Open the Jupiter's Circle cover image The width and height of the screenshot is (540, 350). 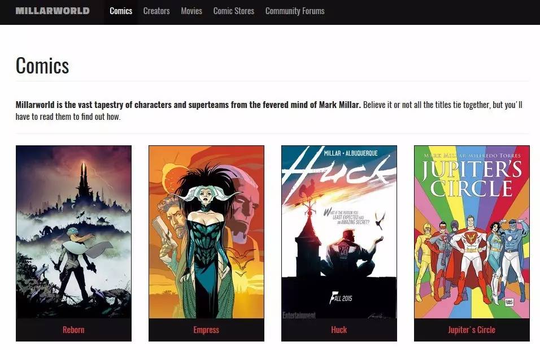tap(472, 232)
